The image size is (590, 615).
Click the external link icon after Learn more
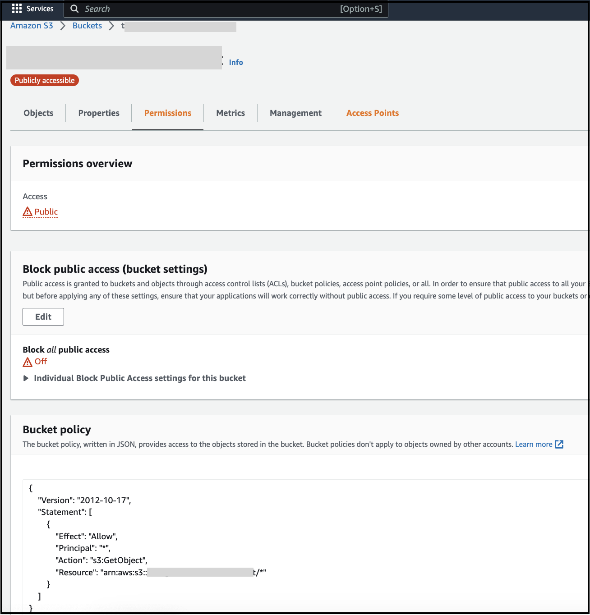tap(559, 444)
